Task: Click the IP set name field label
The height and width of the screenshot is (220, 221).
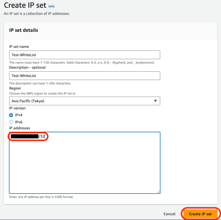Action: click(19, 47)
